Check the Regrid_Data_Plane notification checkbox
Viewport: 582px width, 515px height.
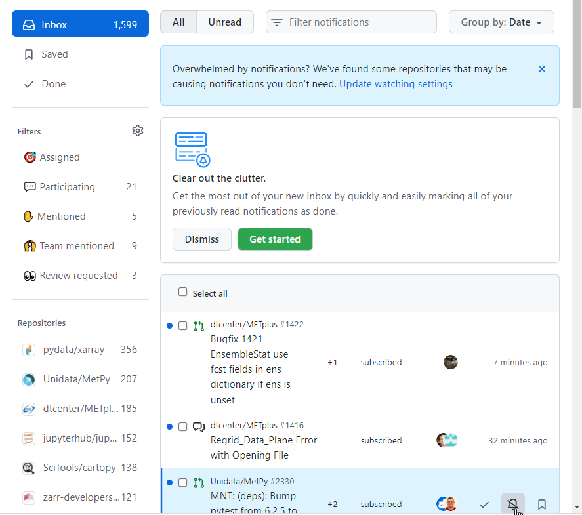pyautogui.click(x=182, y=426)
